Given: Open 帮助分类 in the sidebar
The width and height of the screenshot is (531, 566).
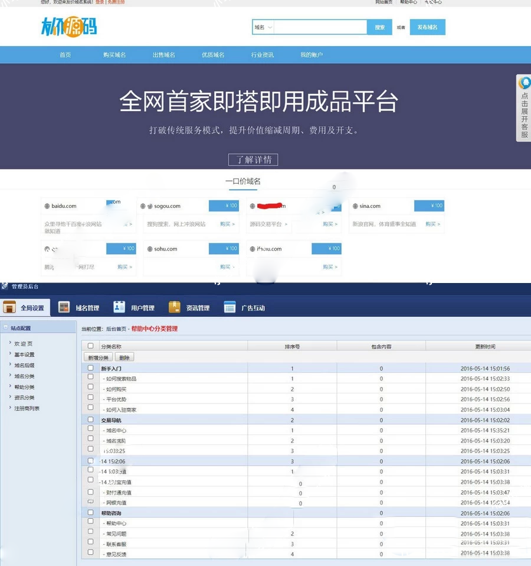Looking at the screenshot, I should [x=24, y=387].
